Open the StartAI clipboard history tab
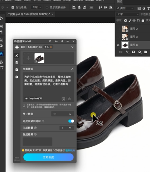 17,69
